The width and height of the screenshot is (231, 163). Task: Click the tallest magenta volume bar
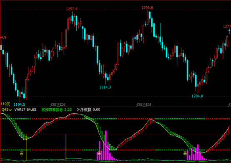[106, 145]
